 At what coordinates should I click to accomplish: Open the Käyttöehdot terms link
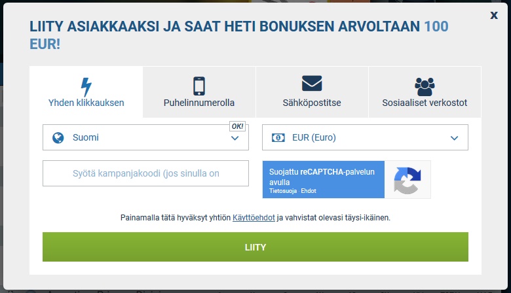(x=254, y=218)
